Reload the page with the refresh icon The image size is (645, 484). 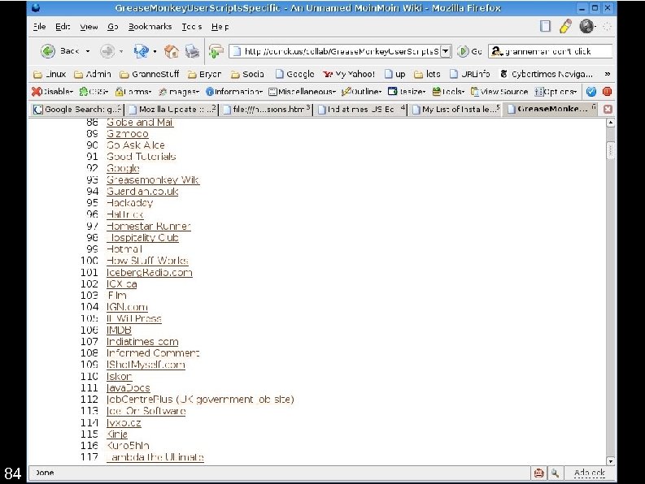click(141, 51)
